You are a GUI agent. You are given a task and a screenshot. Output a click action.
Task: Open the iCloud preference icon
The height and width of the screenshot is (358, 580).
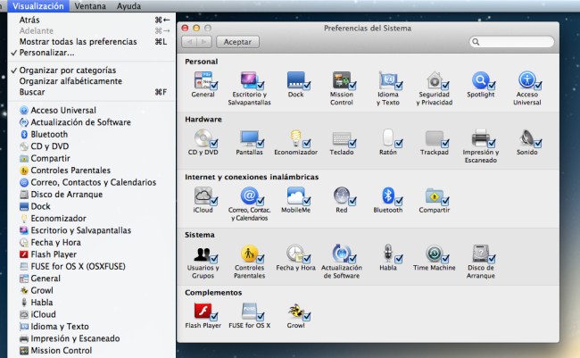[x=203, y=196]
